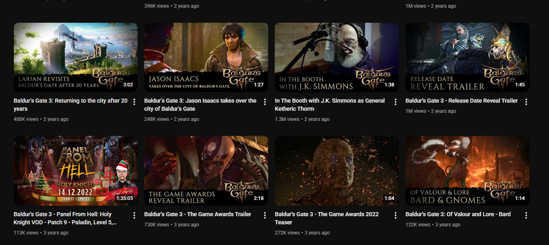The image size is (549, 245).
Task: Click '122K views • 3 years ago' text
Action: (x=433, y=225)
